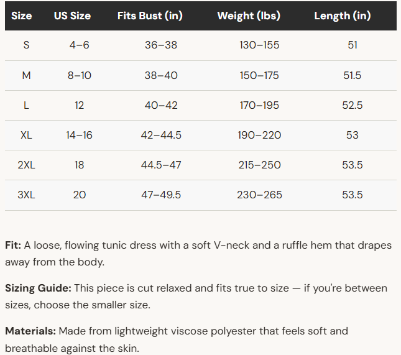Click the 14–16 US size cell
Viewport: 401px width, 355px height.
click(x=80, y=135)
